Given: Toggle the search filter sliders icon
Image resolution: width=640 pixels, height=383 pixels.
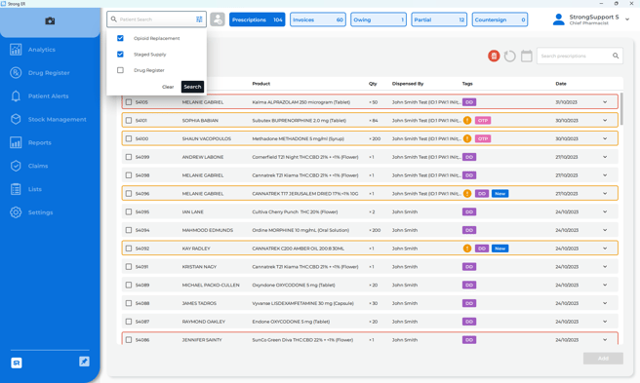Looking at the screenshot, I should click(199, 19).
